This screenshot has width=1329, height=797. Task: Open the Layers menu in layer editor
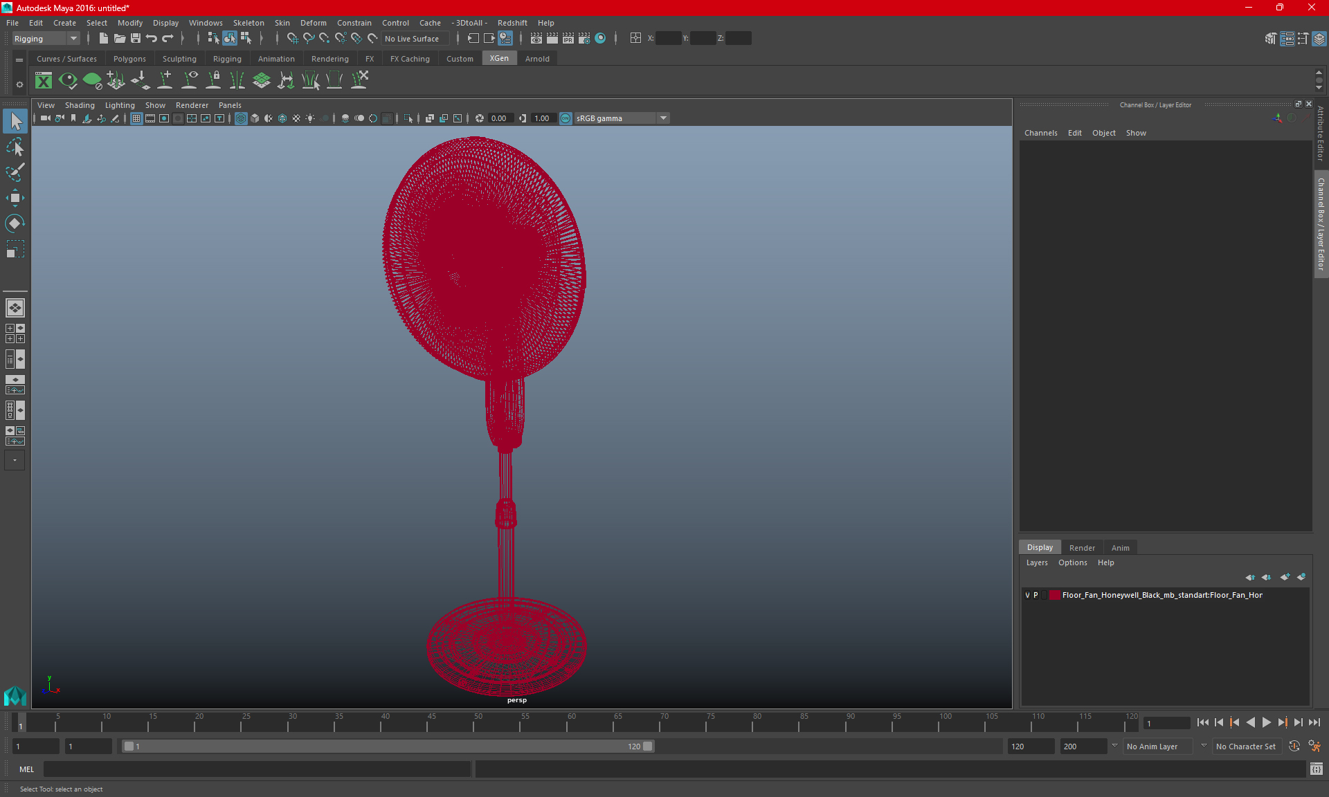[x=1037, y=562]
